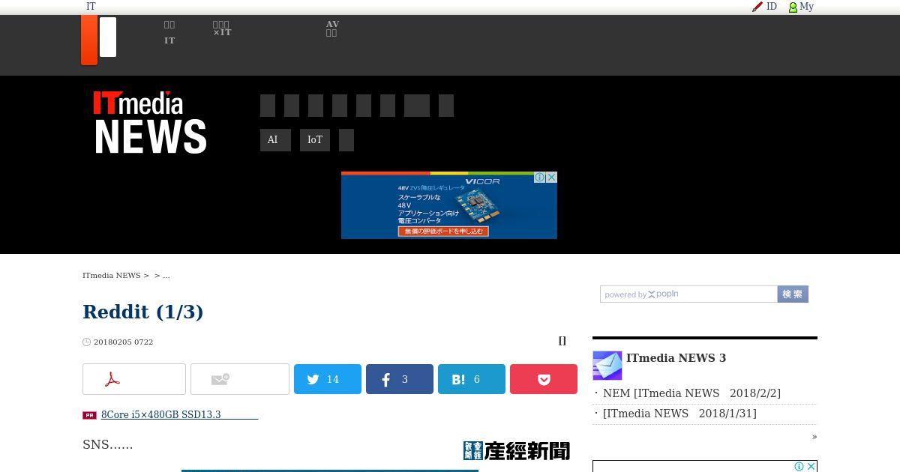
Task: Open the 8Core i5×480GB SSD13.3 PR link
Action: point(179,415)
